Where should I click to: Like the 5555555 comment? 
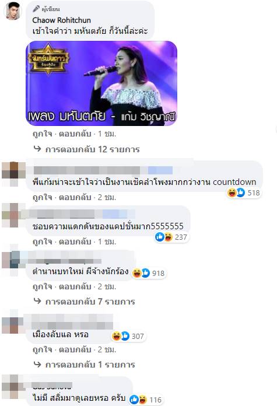[x=42, y=242]
